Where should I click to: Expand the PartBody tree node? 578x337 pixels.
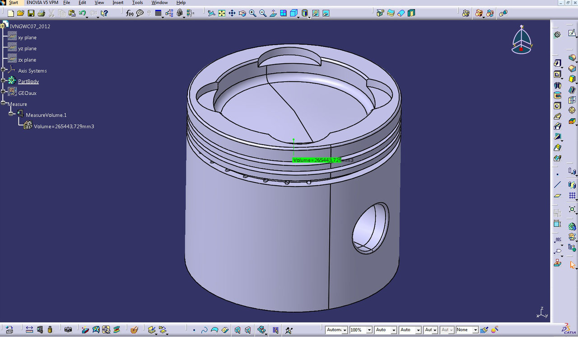3,80
